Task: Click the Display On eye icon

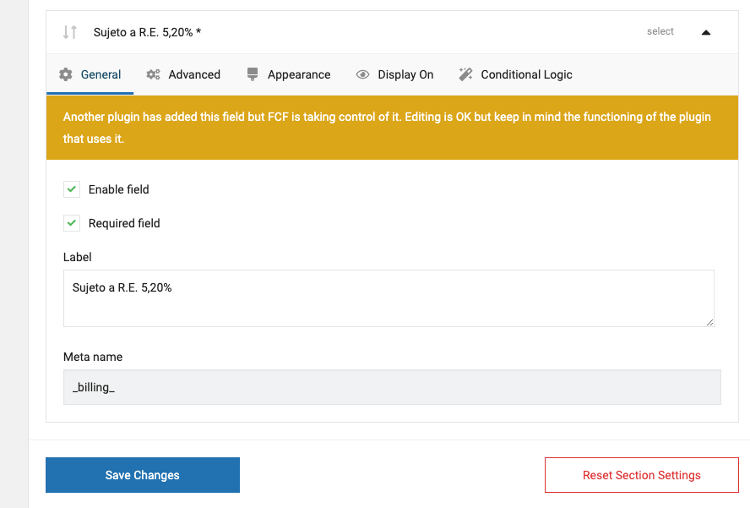Action: coord(362,74)
